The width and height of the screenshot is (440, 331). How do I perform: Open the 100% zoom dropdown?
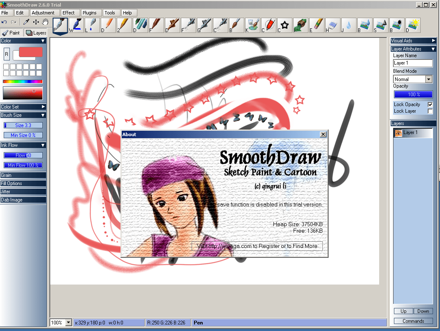coord(69,323)
